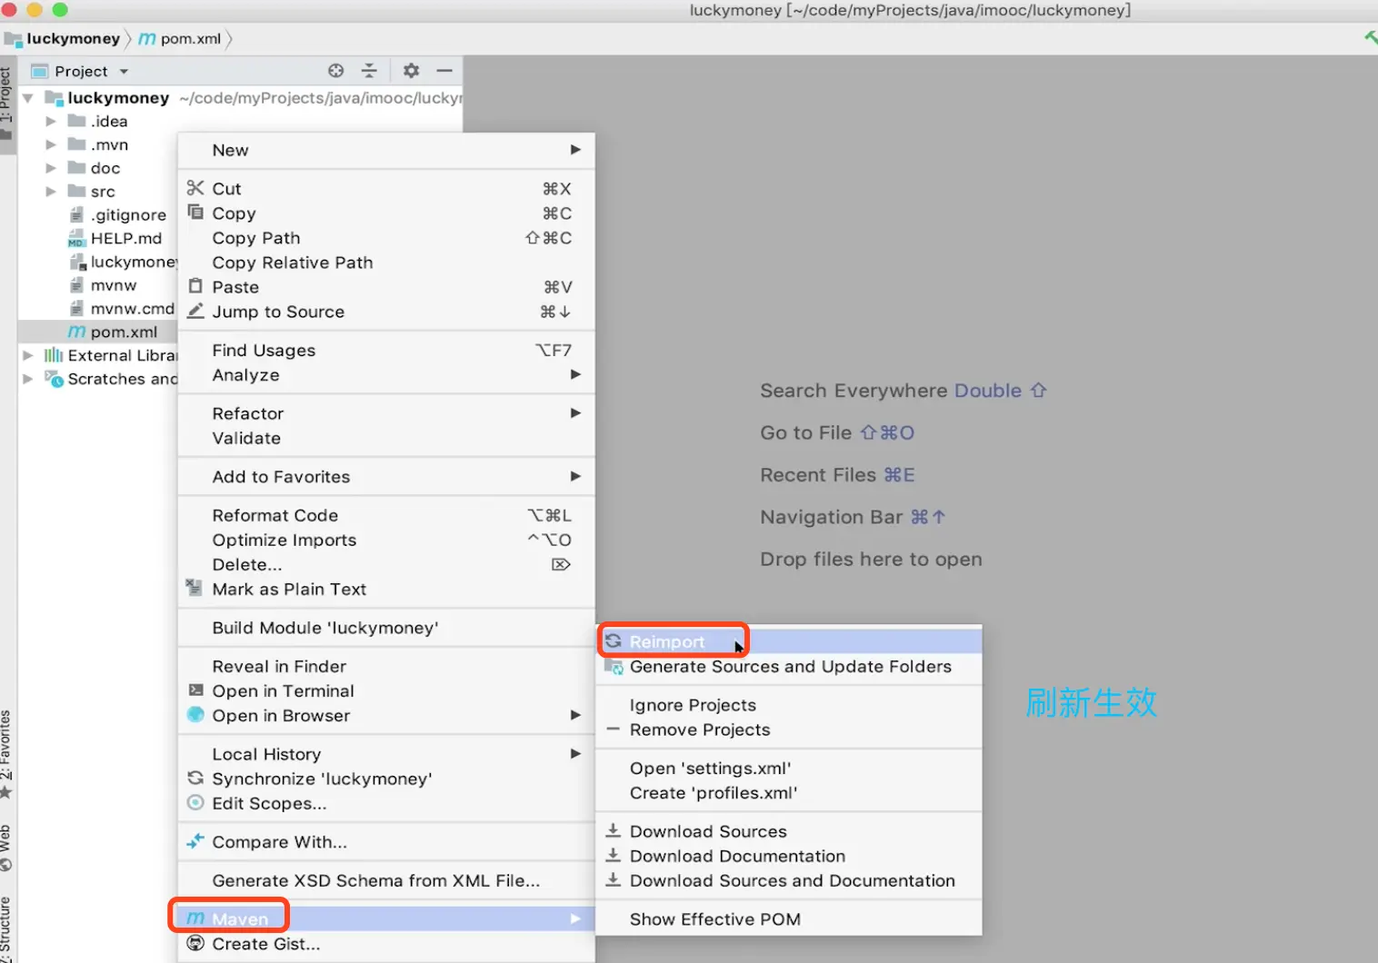Expand the doc folder

(51, 168)
